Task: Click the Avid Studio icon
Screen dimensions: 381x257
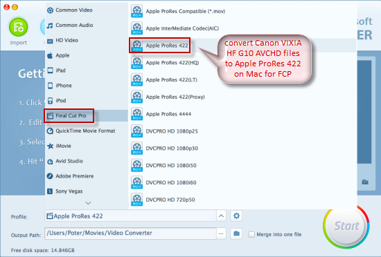Action: tap(50, 162)
